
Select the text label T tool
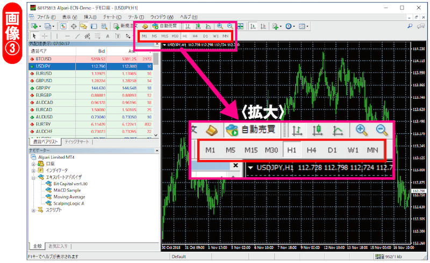(118, 36)
